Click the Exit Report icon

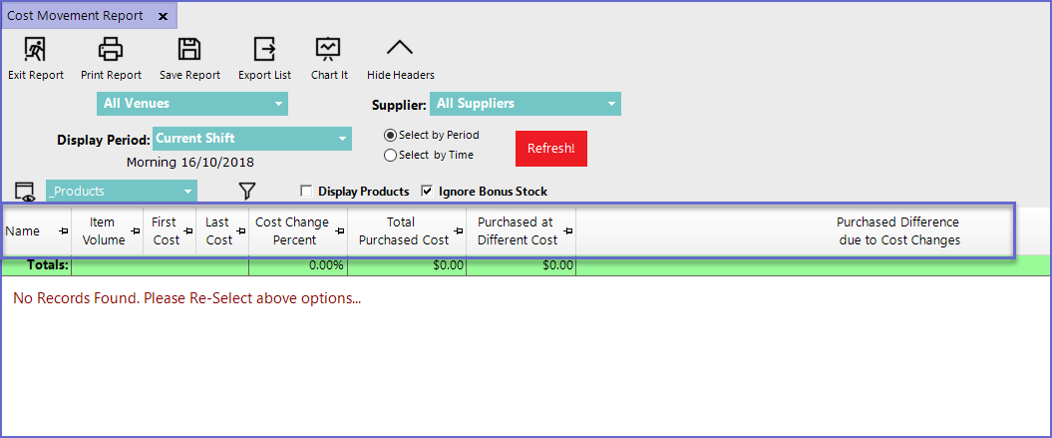tap(35, 49)
